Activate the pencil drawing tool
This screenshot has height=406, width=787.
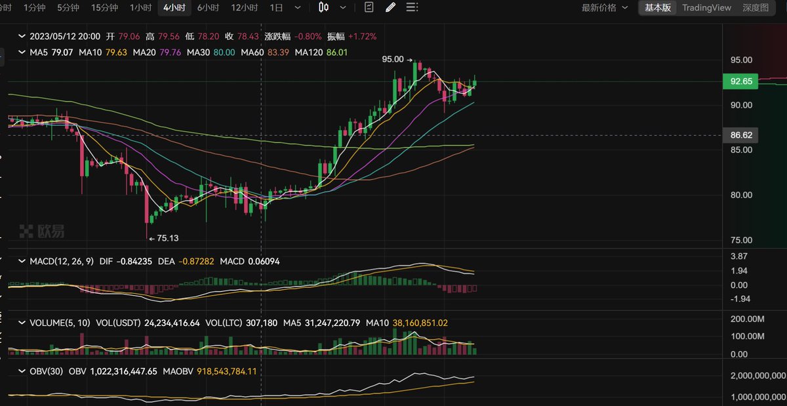390,8
